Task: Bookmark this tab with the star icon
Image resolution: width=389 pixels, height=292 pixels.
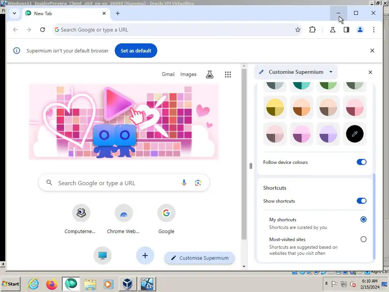Action: pyautogui.click(x=298, y=30)
